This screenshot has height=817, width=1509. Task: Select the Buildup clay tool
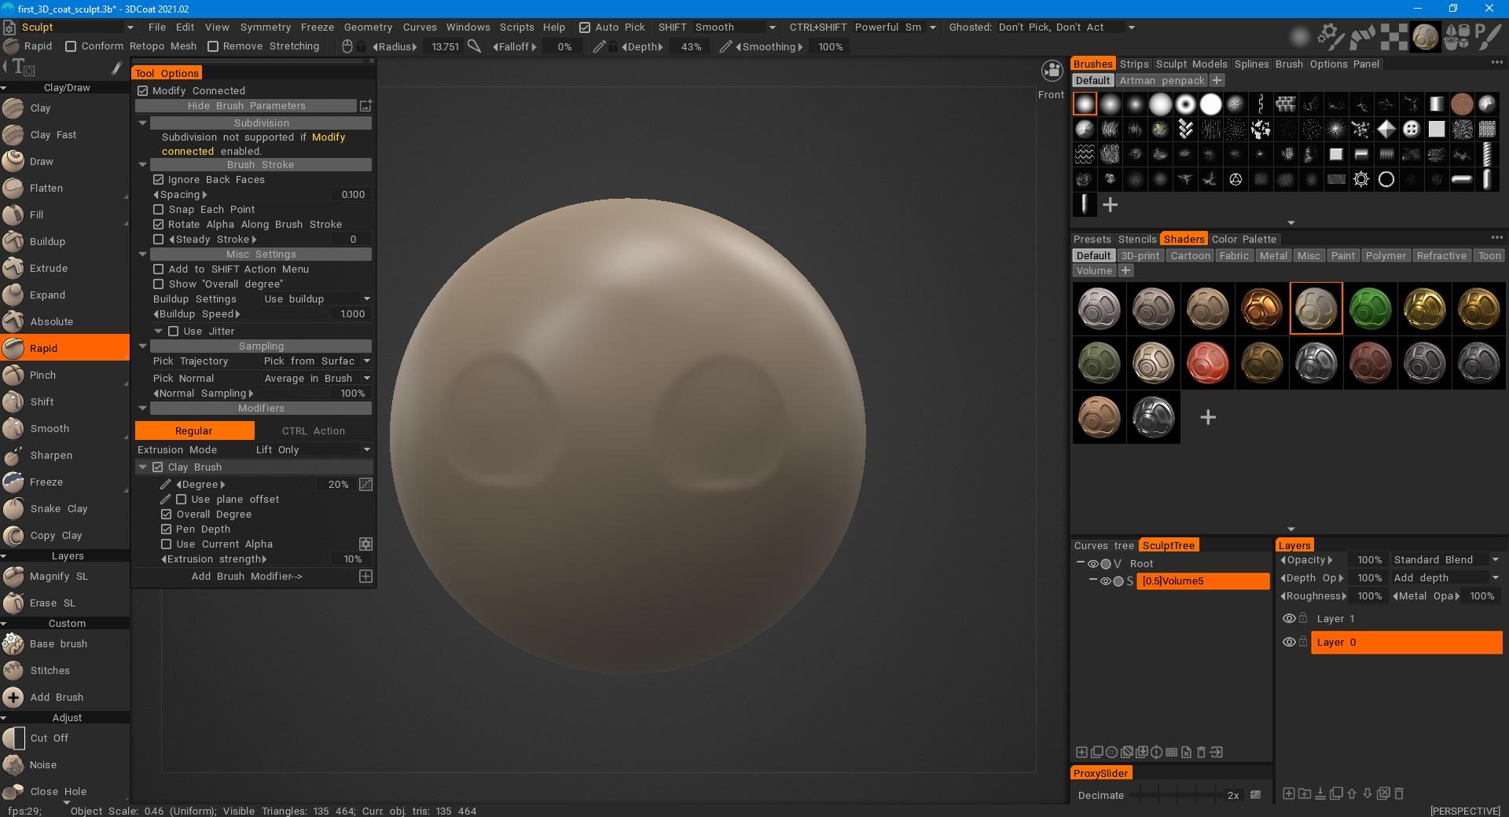[47, 242]
